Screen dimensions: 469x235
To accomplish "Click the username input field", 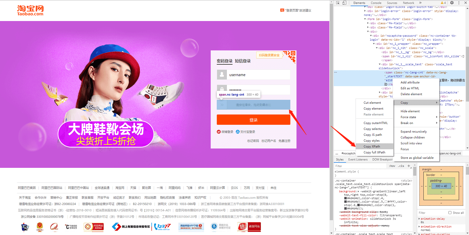I will [259, 75].
